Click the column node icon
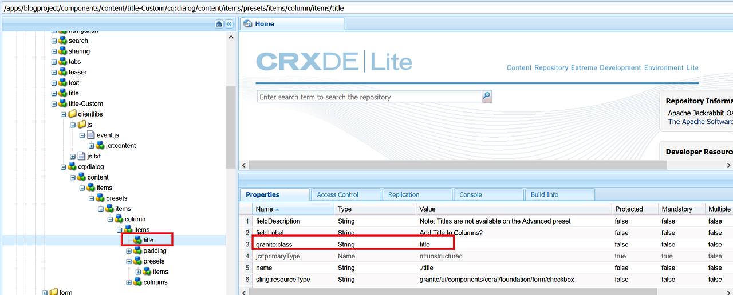 click(x=119, y=219)
